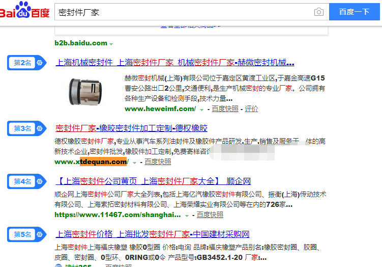Click refresh icon inside the 第2名 badge
Viewport: 382px width, 267px height.
point(40,63)
